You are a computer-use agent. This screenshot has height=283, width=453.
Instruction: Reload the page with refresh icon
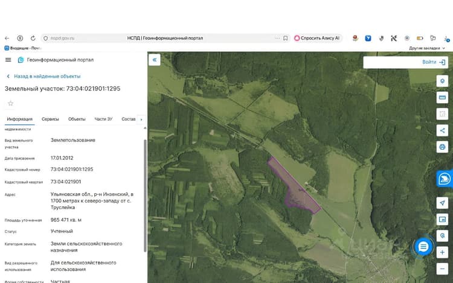pyautogui.click(x=33, y=38)
